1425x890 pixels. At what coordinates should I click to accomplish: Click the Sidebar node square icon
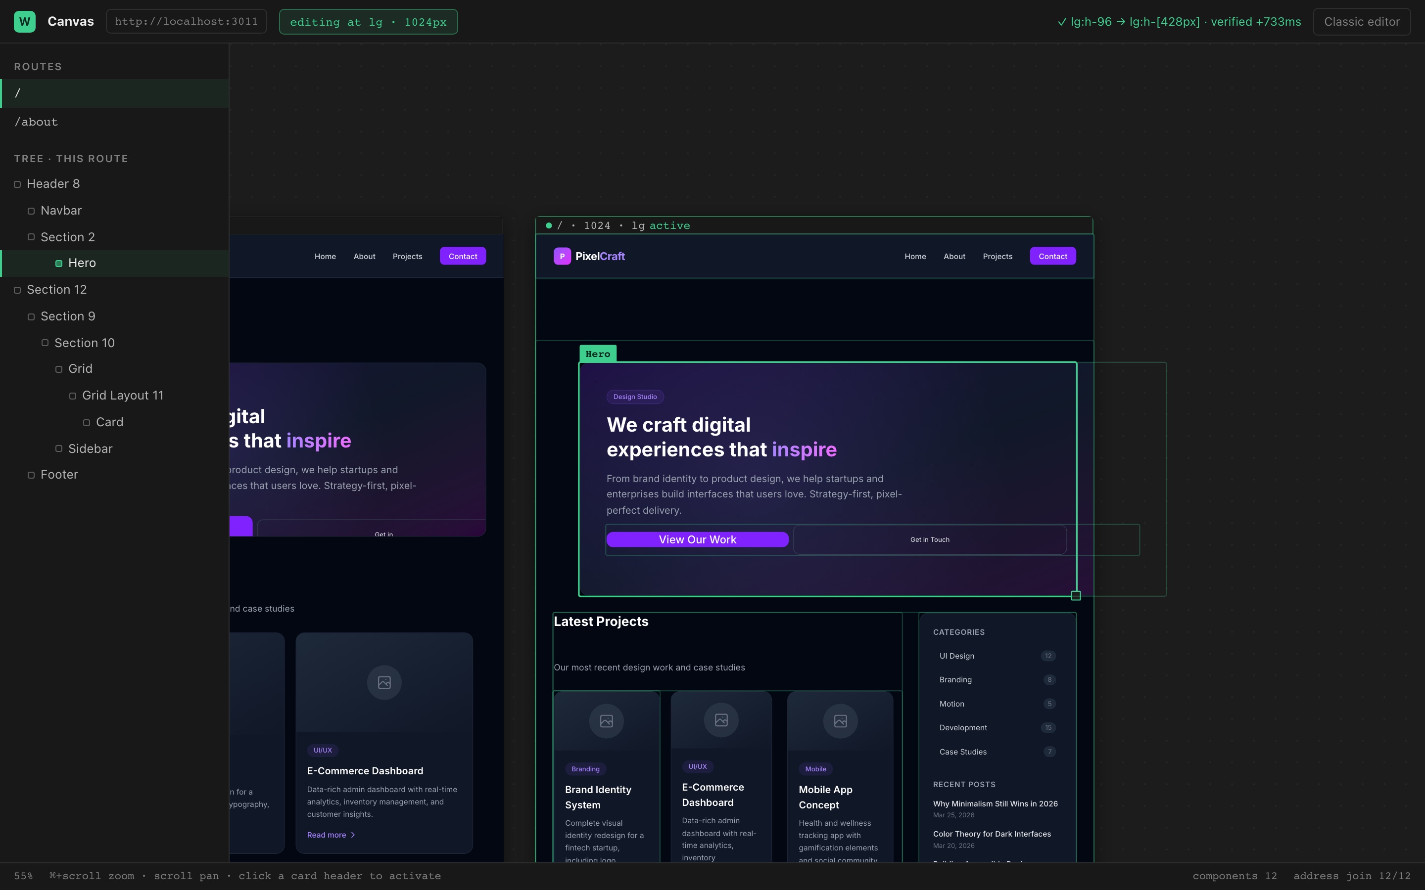coord(59,448)
